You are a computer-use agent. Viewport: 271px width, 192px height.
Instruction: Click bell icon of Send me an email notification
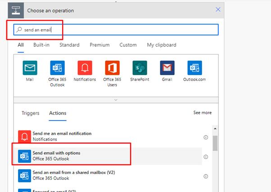(25, 136)
